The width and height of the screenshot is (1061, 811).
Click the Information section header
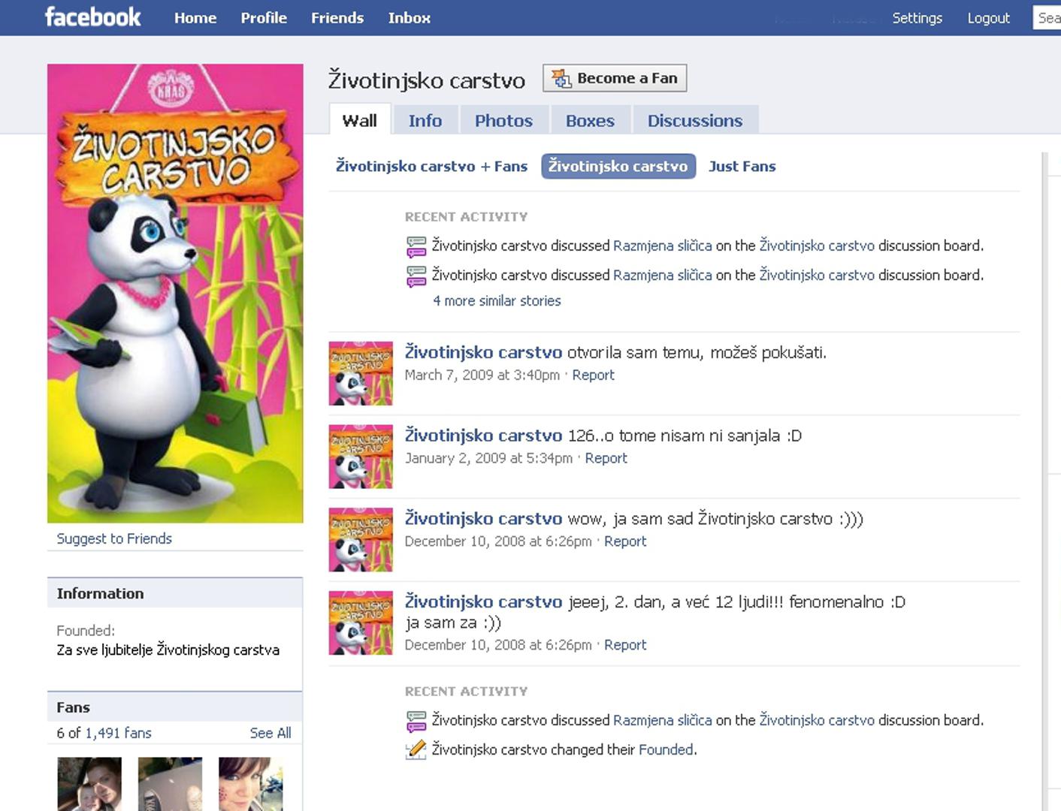(x=175, y=593)
